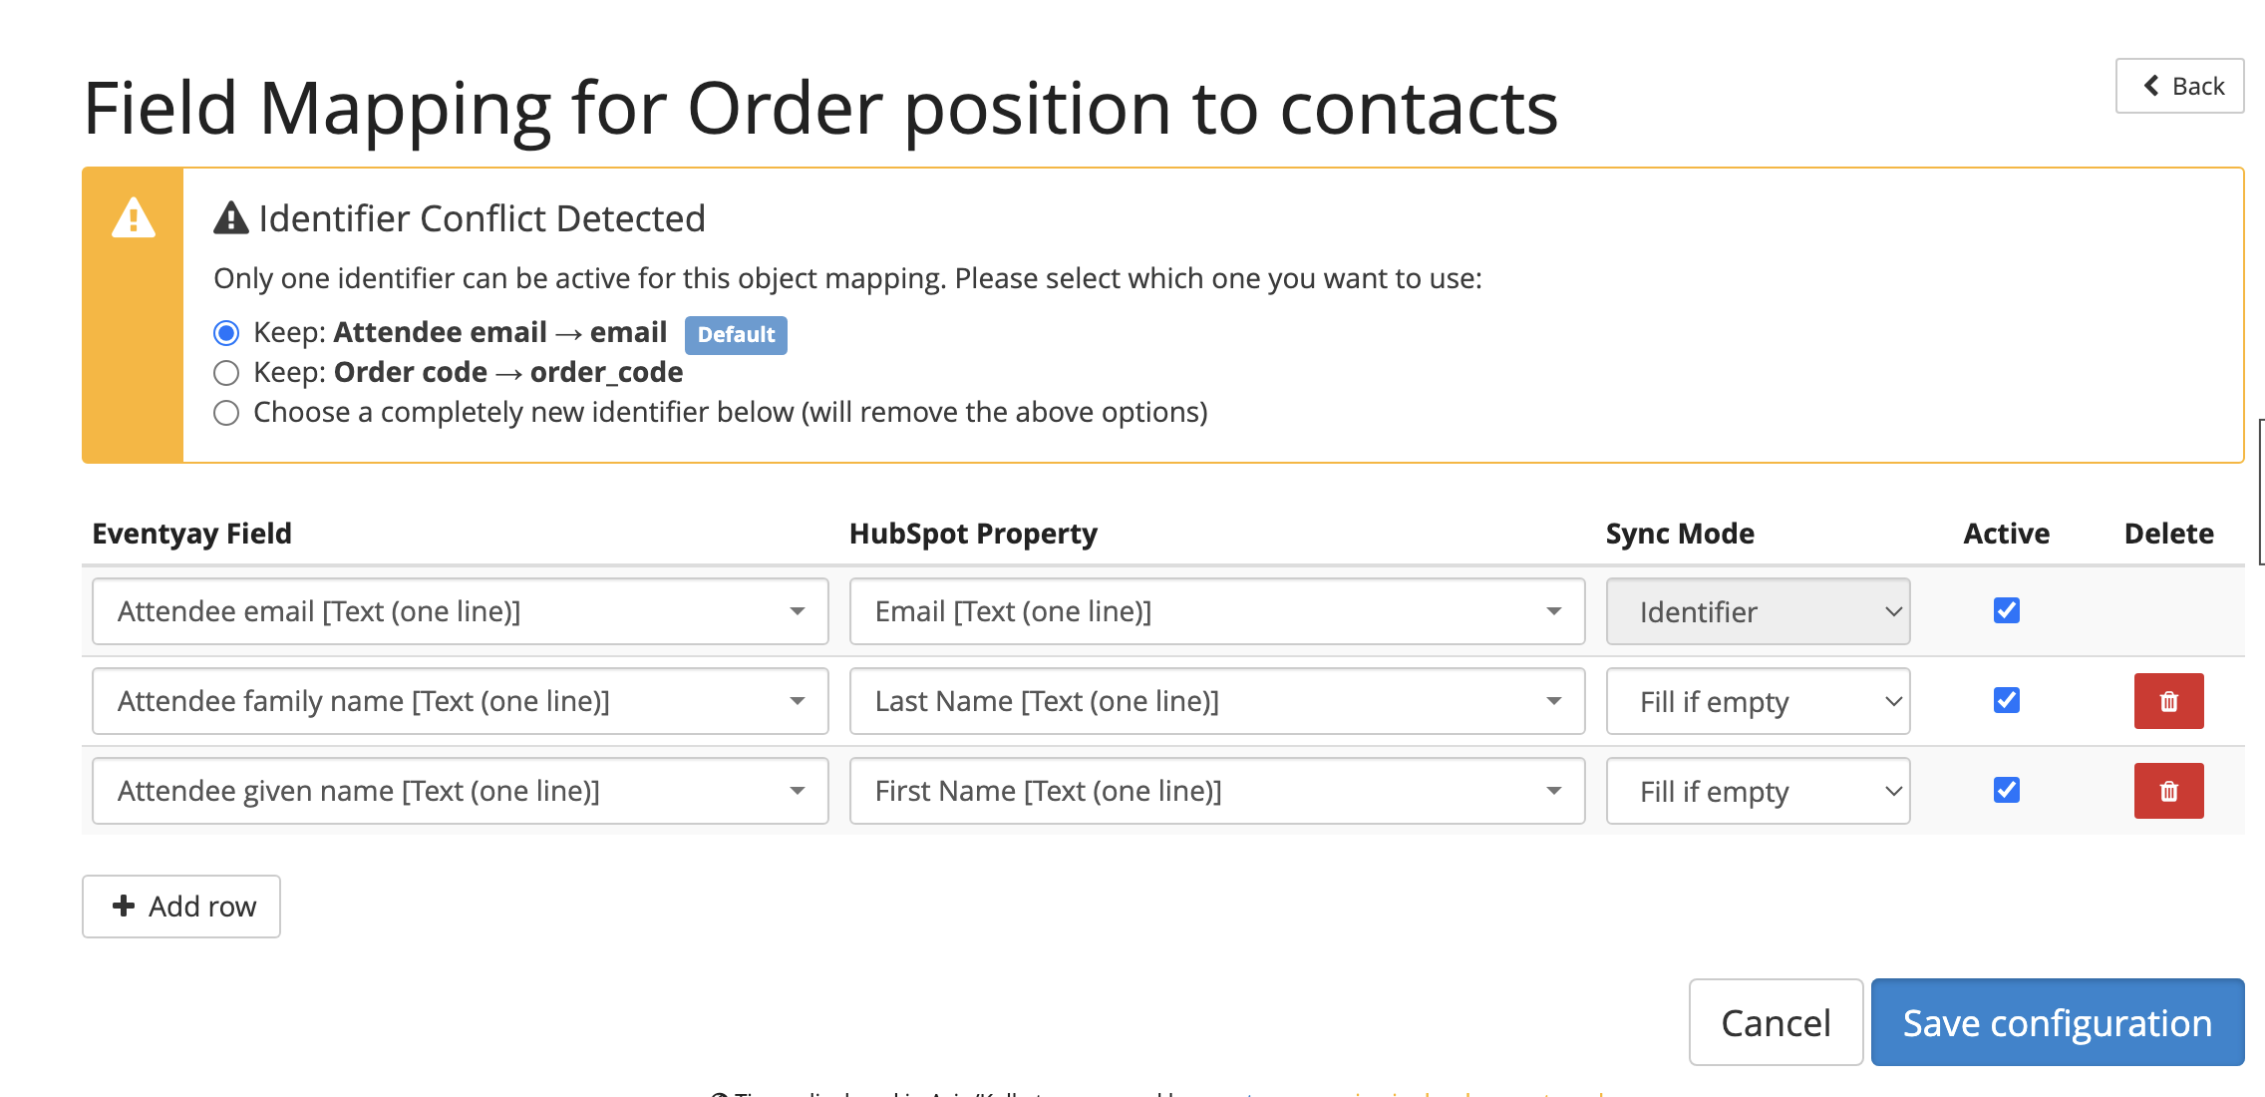This screenshot has width=2265, height=1097.
Task: Click the yellow warning triangle icon
Action: (x=134, y=217)
